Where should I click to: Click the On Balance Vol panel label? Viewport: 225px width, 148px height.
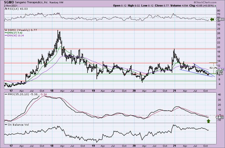[x=18, y=125]
